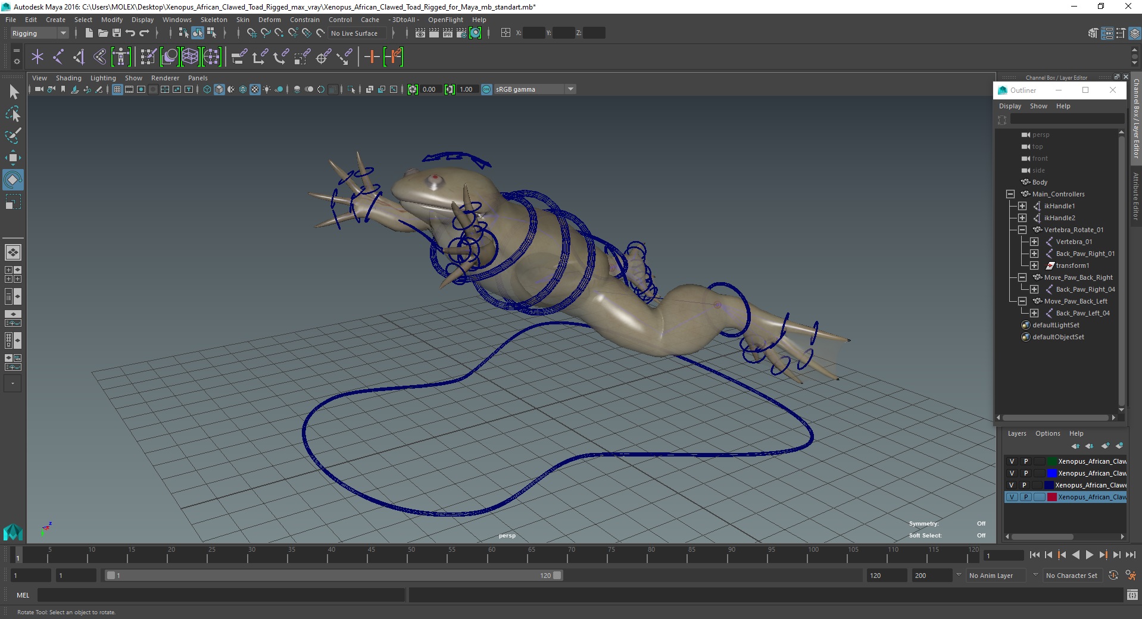Open the viewport Shading menu
Screen dimensions: 1142x619
(x=68, y=78)
